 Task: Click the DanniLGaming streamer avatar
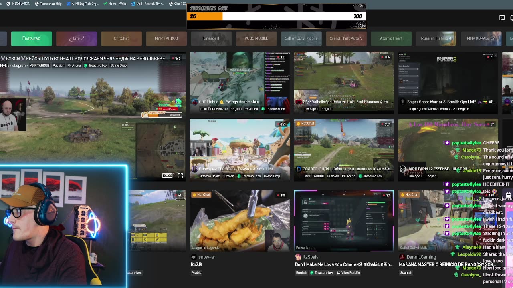pos(402,257)
